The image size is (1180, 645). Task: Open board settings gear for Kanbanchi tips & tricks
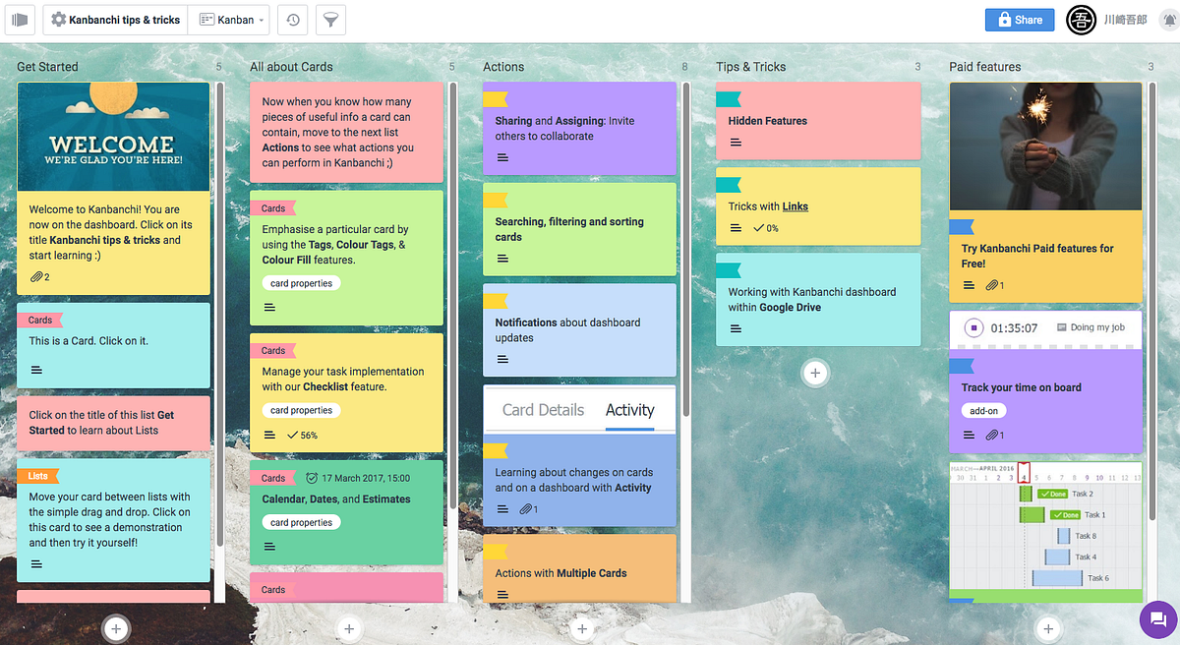tap(59, 20)
